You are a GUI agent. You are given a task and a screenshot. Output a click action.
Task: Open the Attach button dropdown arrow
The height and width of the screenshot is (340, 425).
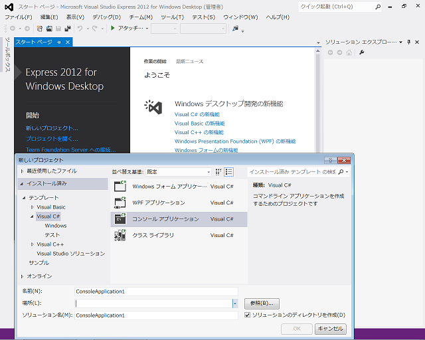pos(147,28)
